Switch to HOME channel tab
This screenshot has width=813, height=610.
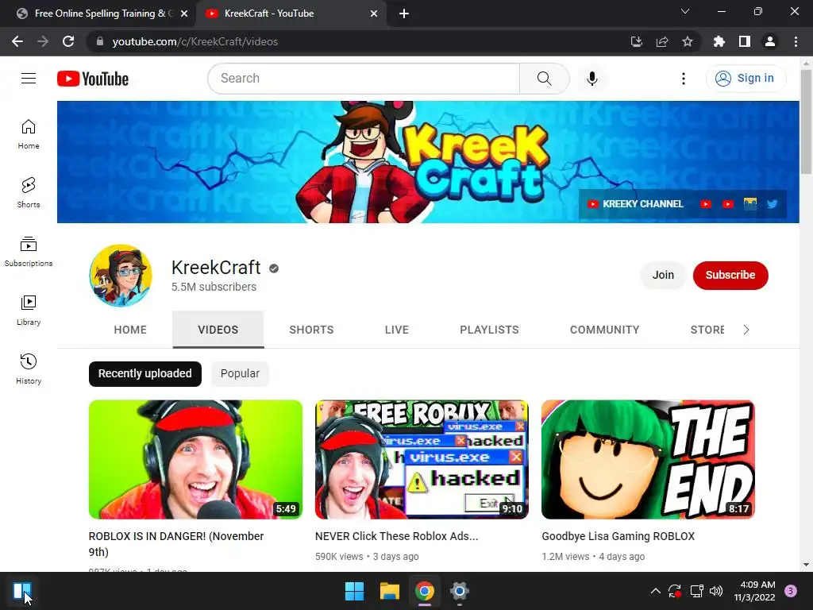(130, 330)
